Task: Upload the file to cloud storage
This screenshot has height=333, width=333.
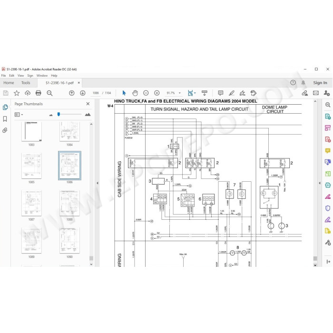Action: [x=28, y=93]
